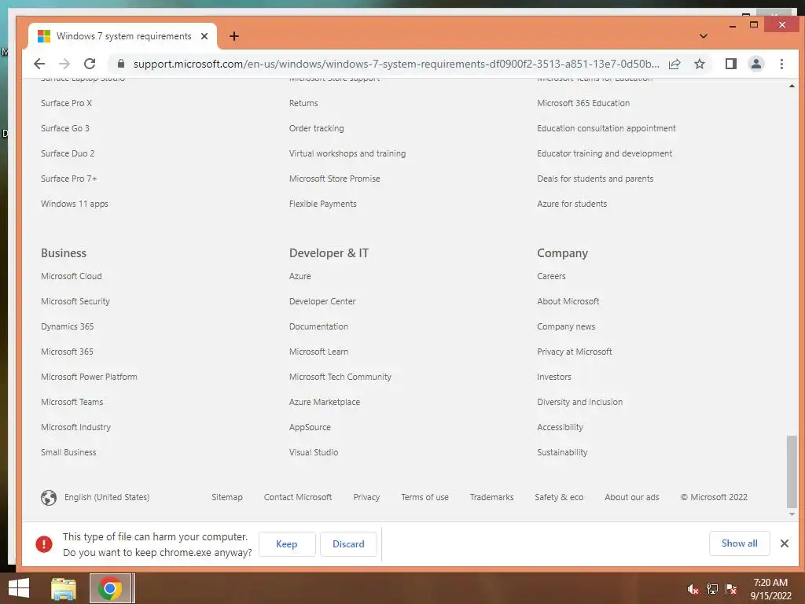Go back to the previous page
805x604 pixels.
pyautogui.click(x=39, y=64)
